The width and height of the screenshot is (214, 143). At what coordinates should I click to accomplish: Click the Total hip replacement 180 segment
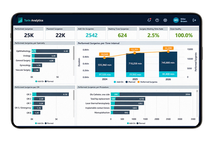point(113,99)
